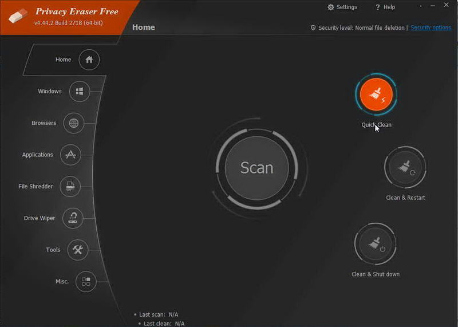Click the Quick Clean text label

coord(376,125)
